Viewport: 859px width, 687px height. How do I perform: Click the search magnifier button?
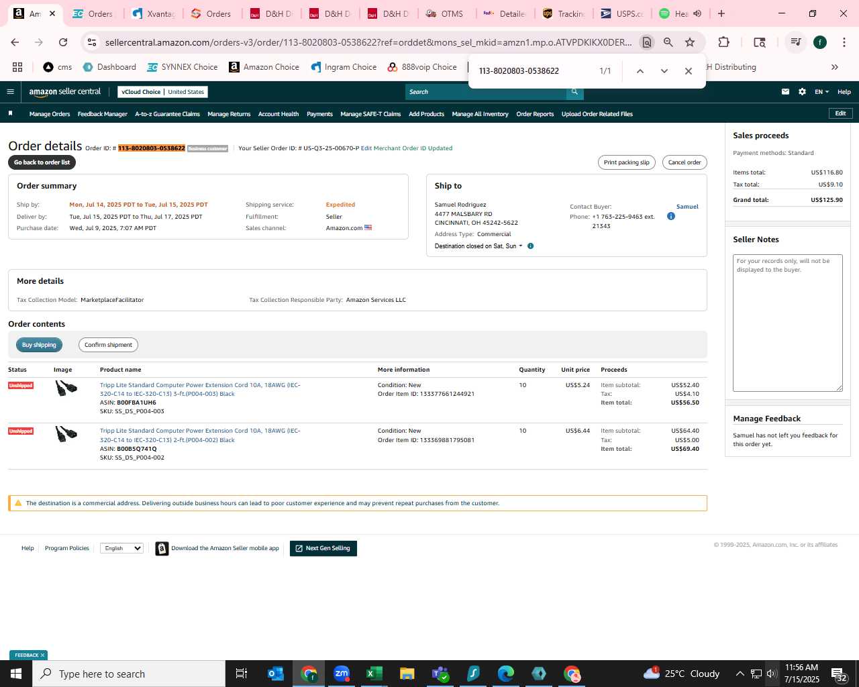[574, 92]
